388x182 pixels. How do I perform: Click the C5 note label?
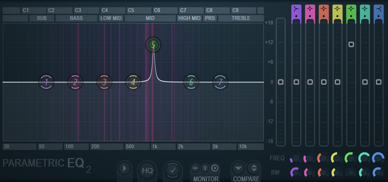[x=139, y=10]
